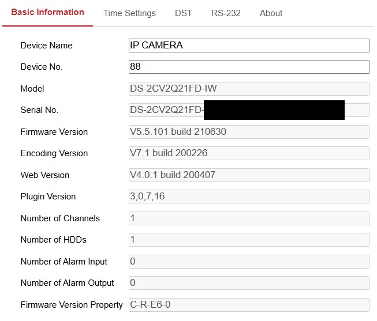377x321 pixels.
Task: Open the Basic Information tab
Action: tap(47, 12)
